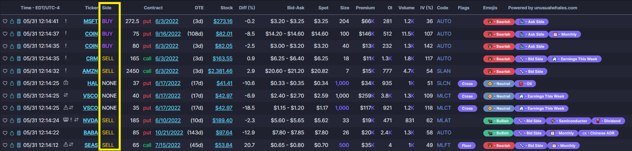
Task: Click the share icon on the COIN 75 put row
Action: coord(12,34)
